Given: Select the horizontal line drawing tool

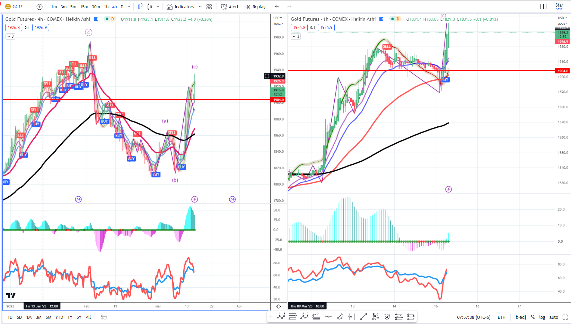Looking at the screenshot, I should pyautogui.click(x=328, y=317).
